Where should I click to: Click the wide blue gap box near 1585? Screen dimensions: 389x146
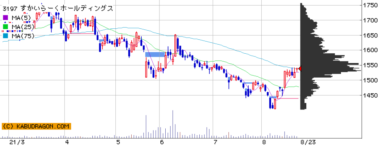click(155, 54)
